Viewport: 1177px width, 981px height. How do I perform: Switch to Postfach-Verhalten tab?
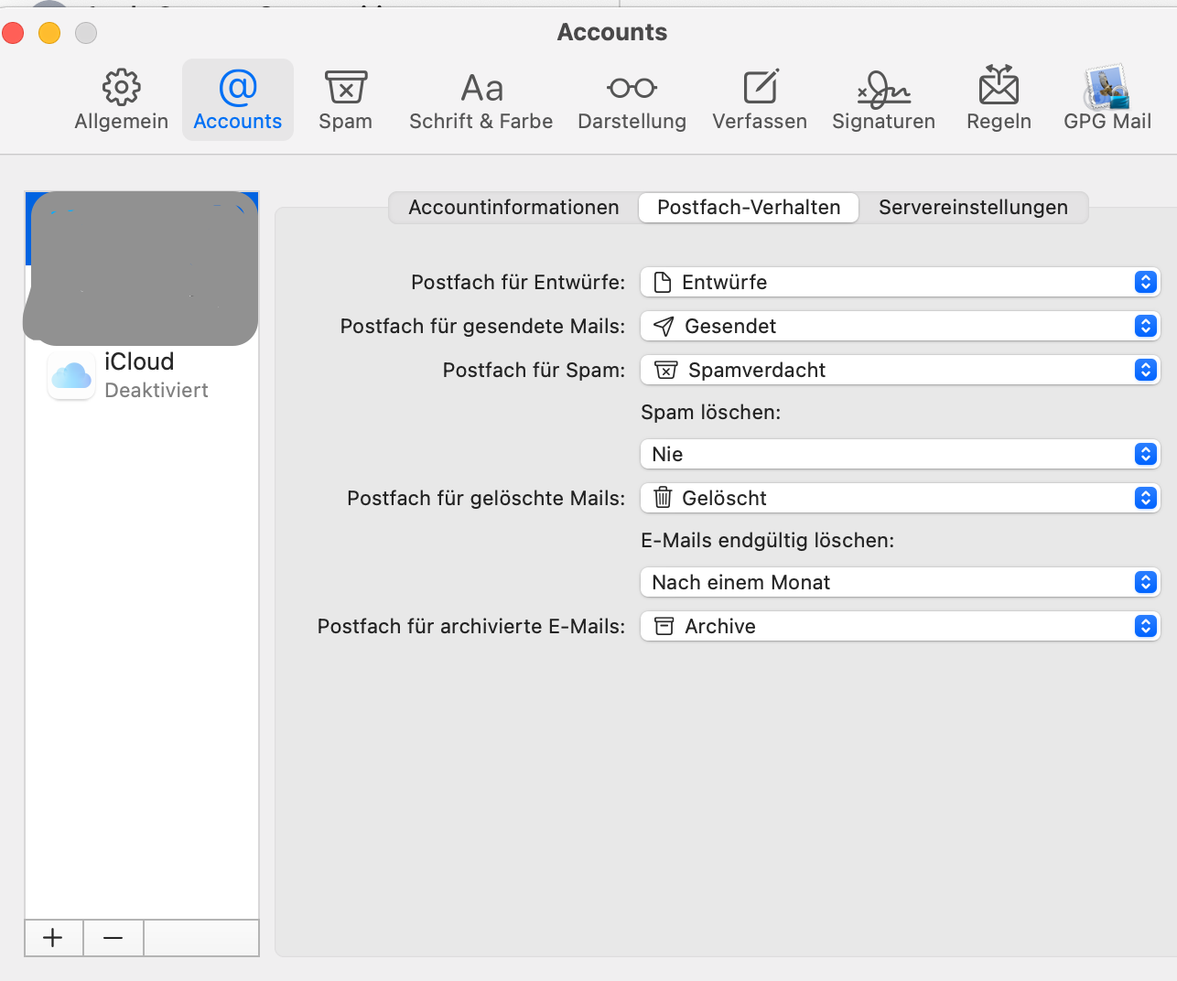[749, 208]
